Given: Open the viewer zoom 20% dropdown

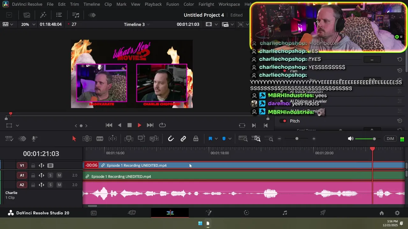Looking at the screenshot, I should coord(28,24).
